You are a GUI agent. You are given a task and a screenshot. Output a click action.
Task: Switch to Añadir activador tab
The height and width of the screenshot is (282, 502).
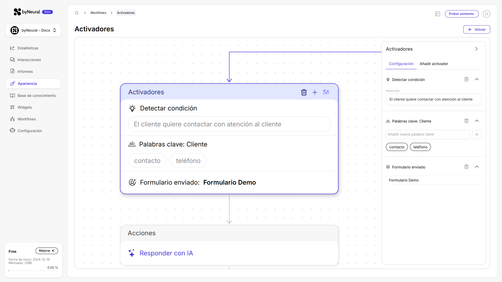[x=434, y=64]
